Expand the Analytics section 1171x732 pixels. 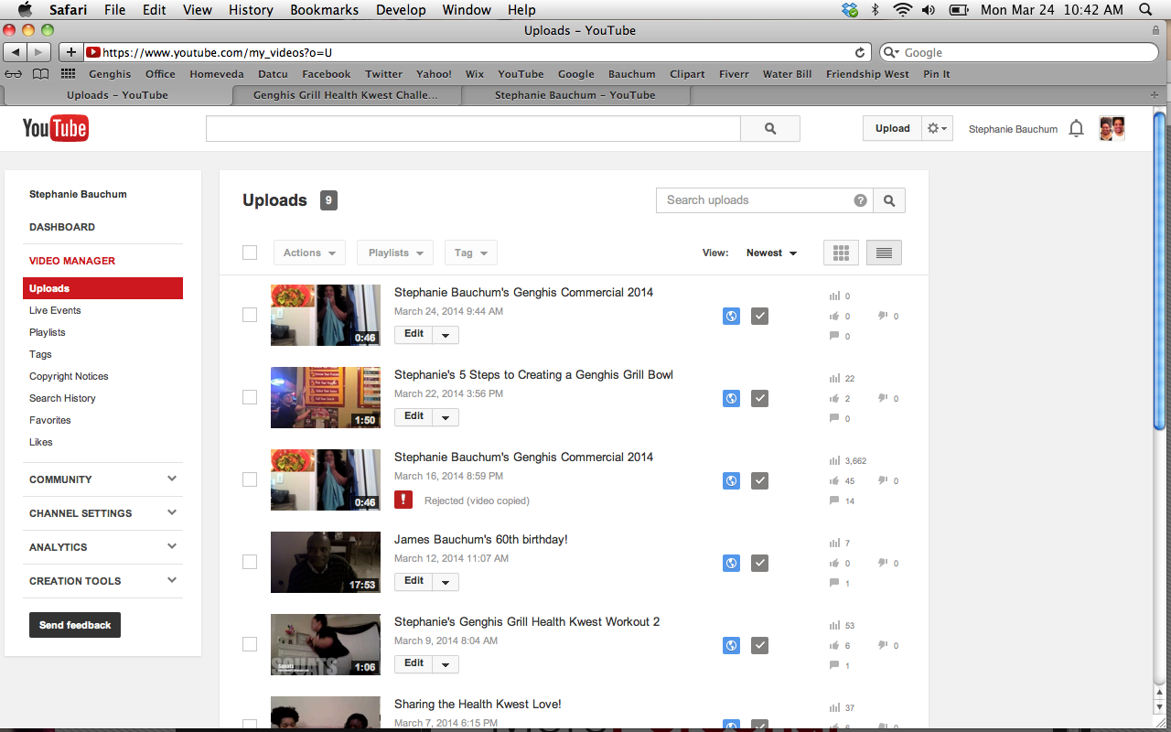102,547
